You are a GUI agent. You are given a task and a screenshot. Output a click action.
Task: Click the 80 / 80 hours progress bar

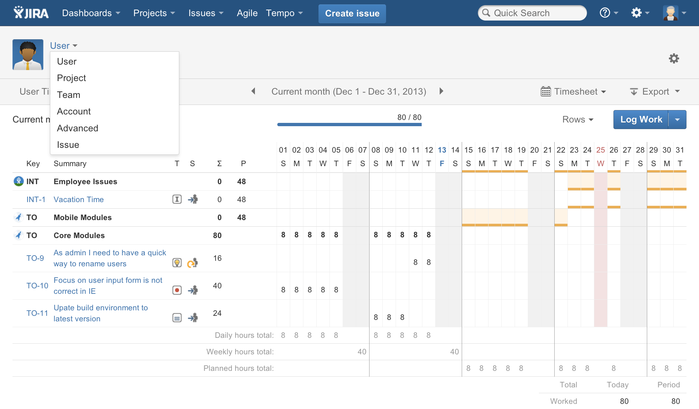349,124
